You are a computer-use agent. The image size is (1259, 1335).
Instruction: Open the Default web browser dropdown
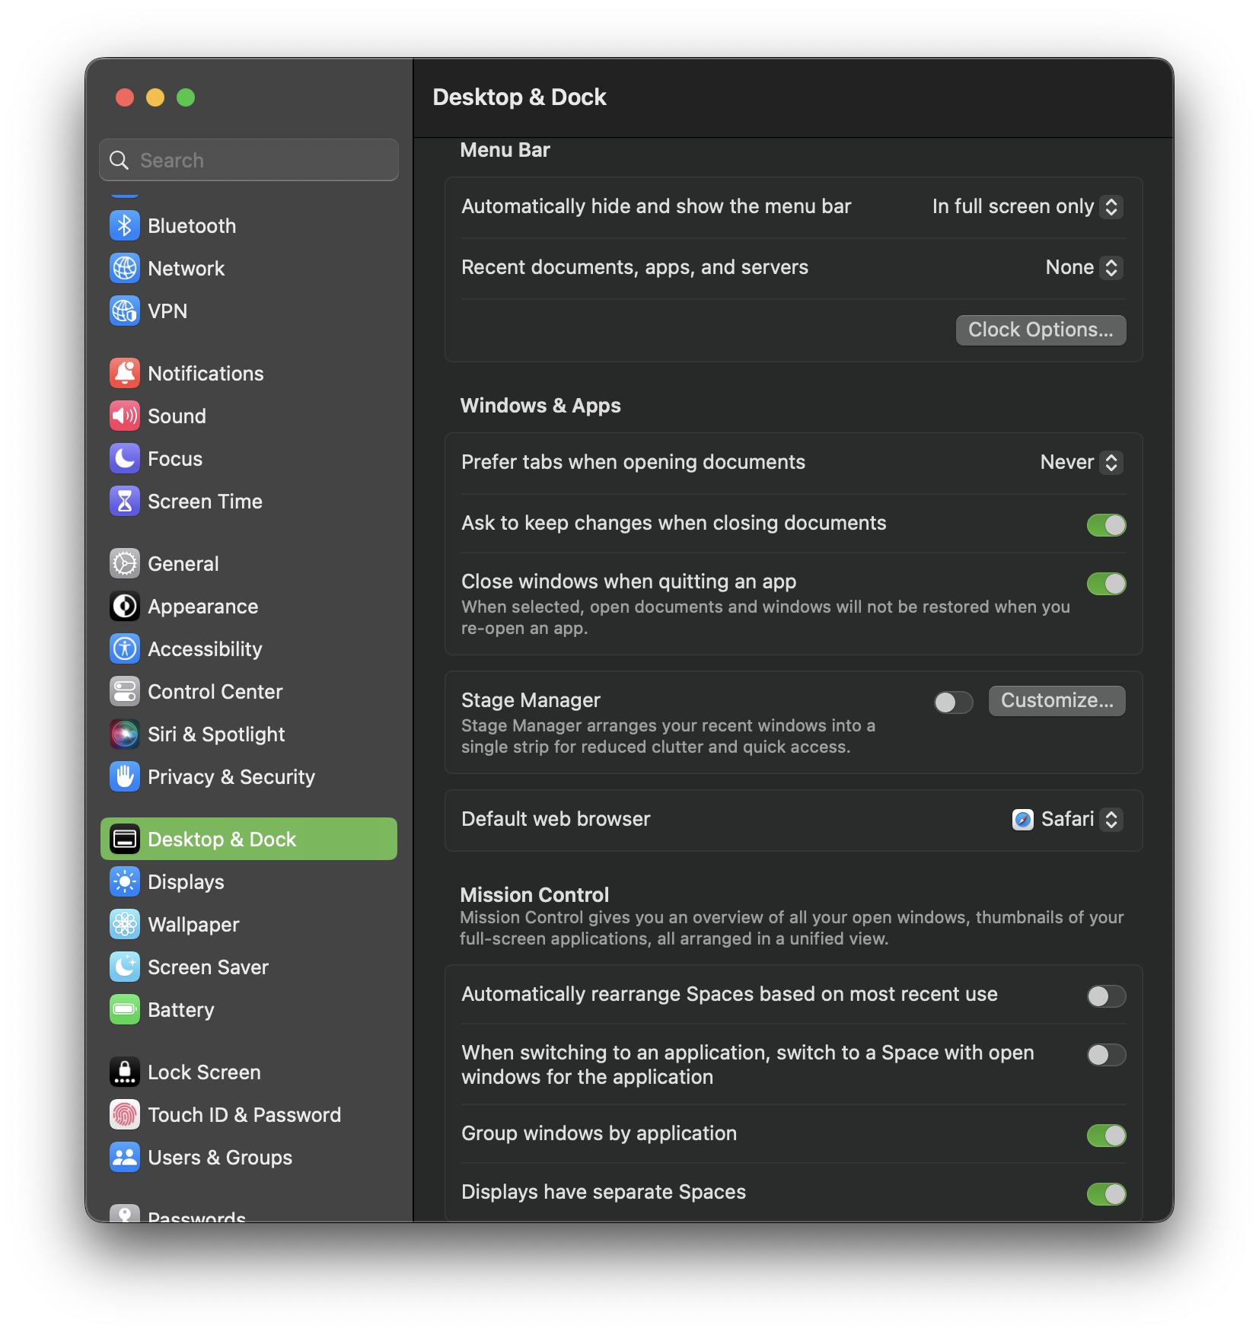pyautogui.click(x=1067, y=820)
